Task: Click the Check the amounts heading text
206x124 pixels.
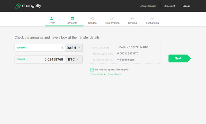Action: click(57, 38)
